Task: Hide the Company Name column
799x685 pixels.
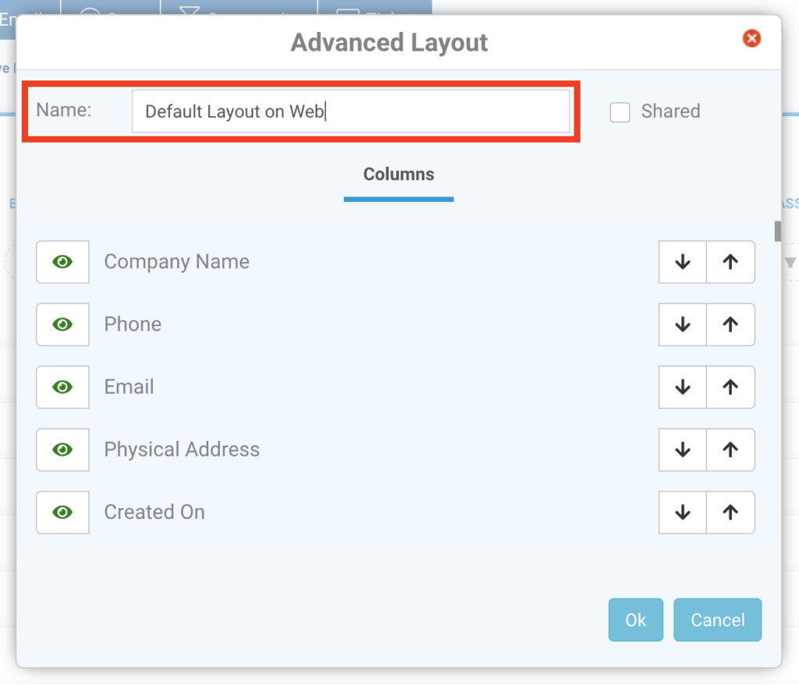Action: pyautogui.click(x=62, y=262)
